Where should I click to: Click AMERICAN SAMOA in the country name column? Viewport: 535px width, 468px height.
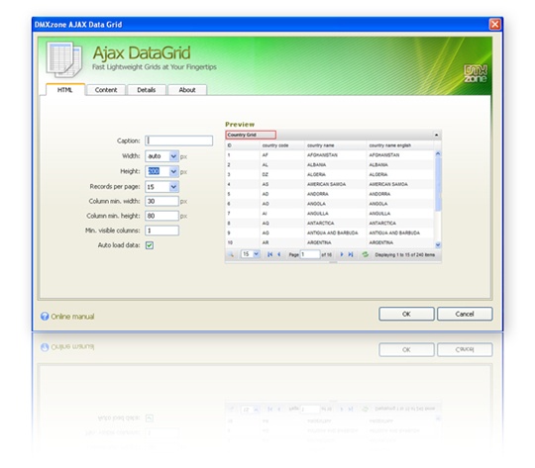[327, 184]
